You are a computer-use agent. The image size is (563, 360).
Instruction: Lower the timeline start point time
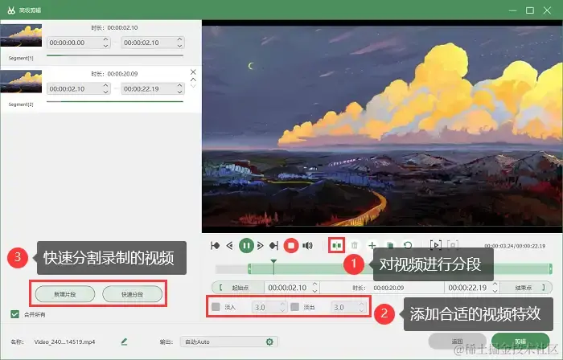[x=315, y=291]
